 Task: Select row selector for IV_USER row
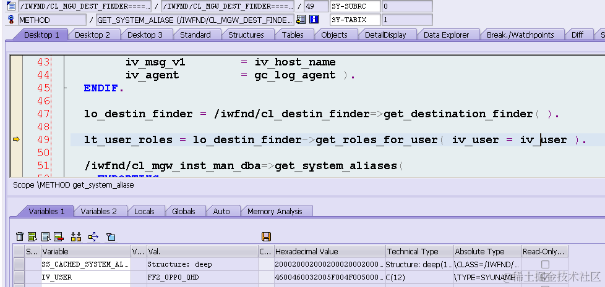point(19,277)
